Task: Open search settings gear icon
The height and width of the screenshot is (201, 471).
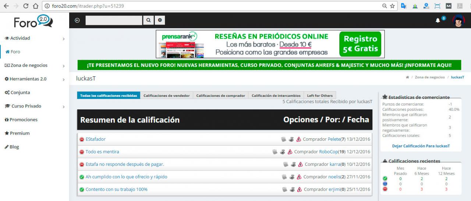Action: tap(160, 21)
